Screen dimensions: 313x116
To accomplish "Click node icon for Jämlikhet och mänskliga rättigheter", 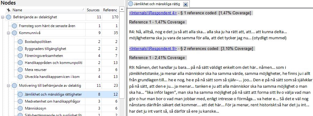I will click(x=20, y=95).
